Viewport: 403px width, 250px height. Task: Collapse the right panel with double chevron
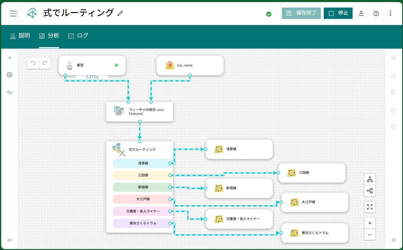pos(393,240)
